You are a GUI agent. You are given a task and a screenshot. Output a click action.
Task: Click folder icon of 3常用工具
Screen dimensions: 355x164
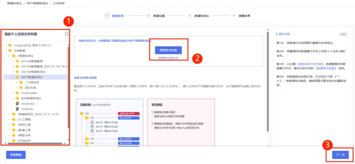(x=14, y=125)
